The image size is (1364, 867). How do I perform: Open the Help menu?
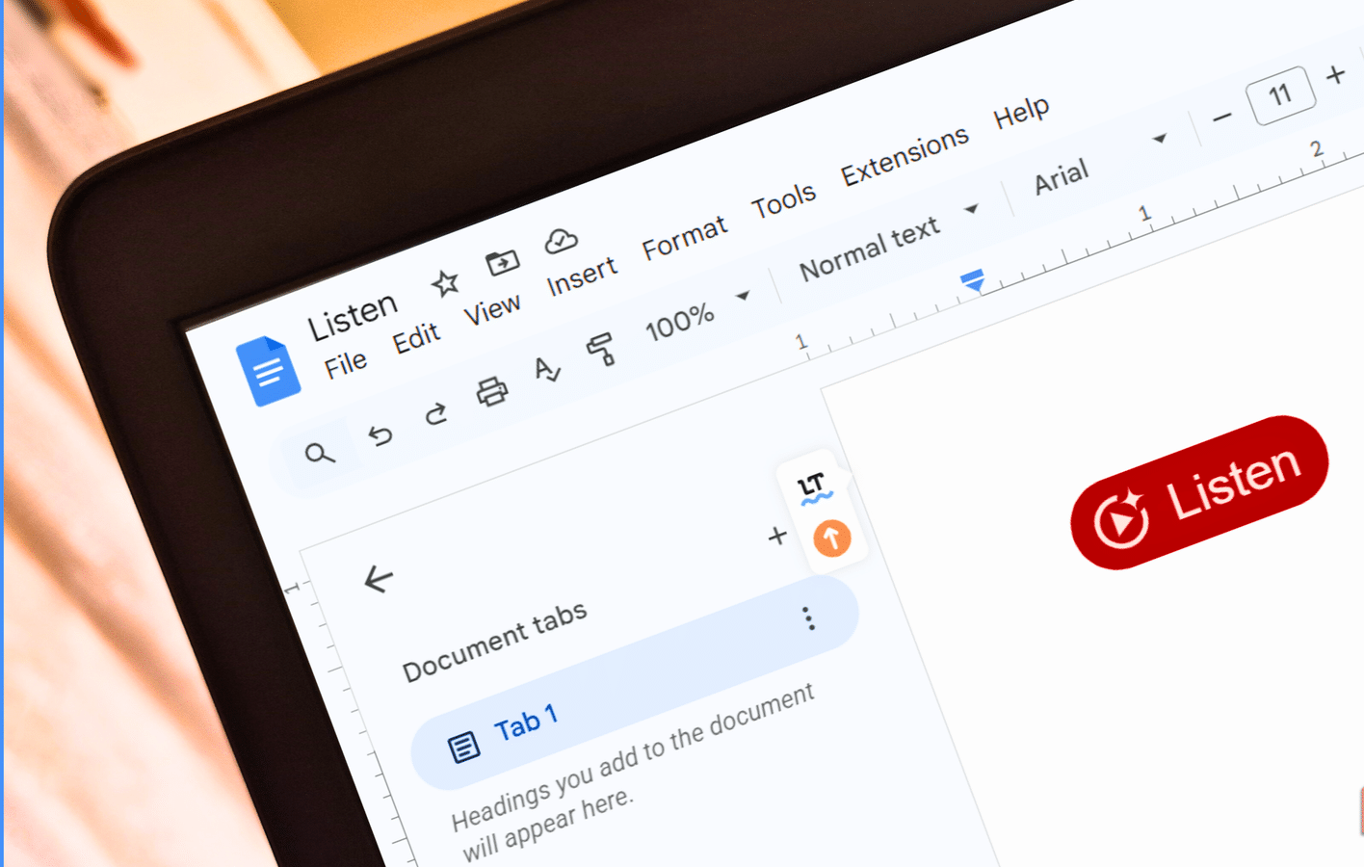[1021, 113]
